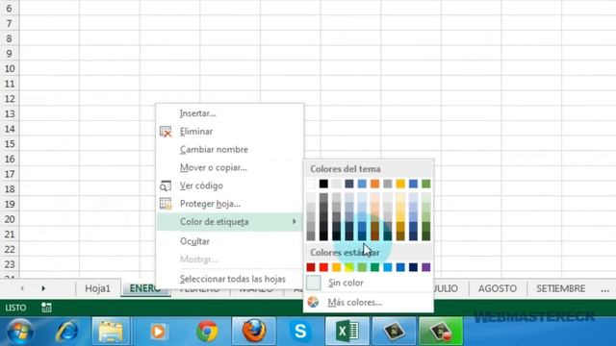Viewport: 616px width, 346px height.
Task: Click the next sheet scroll arrow
Action: coord(43,288)
